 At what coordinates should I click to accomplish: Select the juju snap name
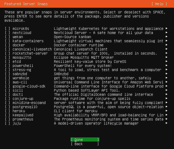[x=17, y=123]
